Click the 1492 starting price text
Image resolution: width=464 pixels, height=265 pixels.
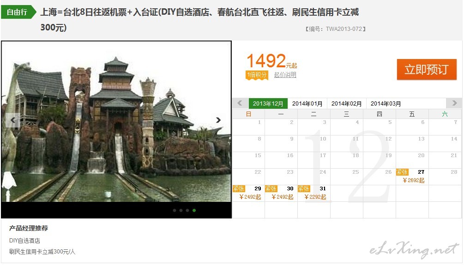click(266, 61)
